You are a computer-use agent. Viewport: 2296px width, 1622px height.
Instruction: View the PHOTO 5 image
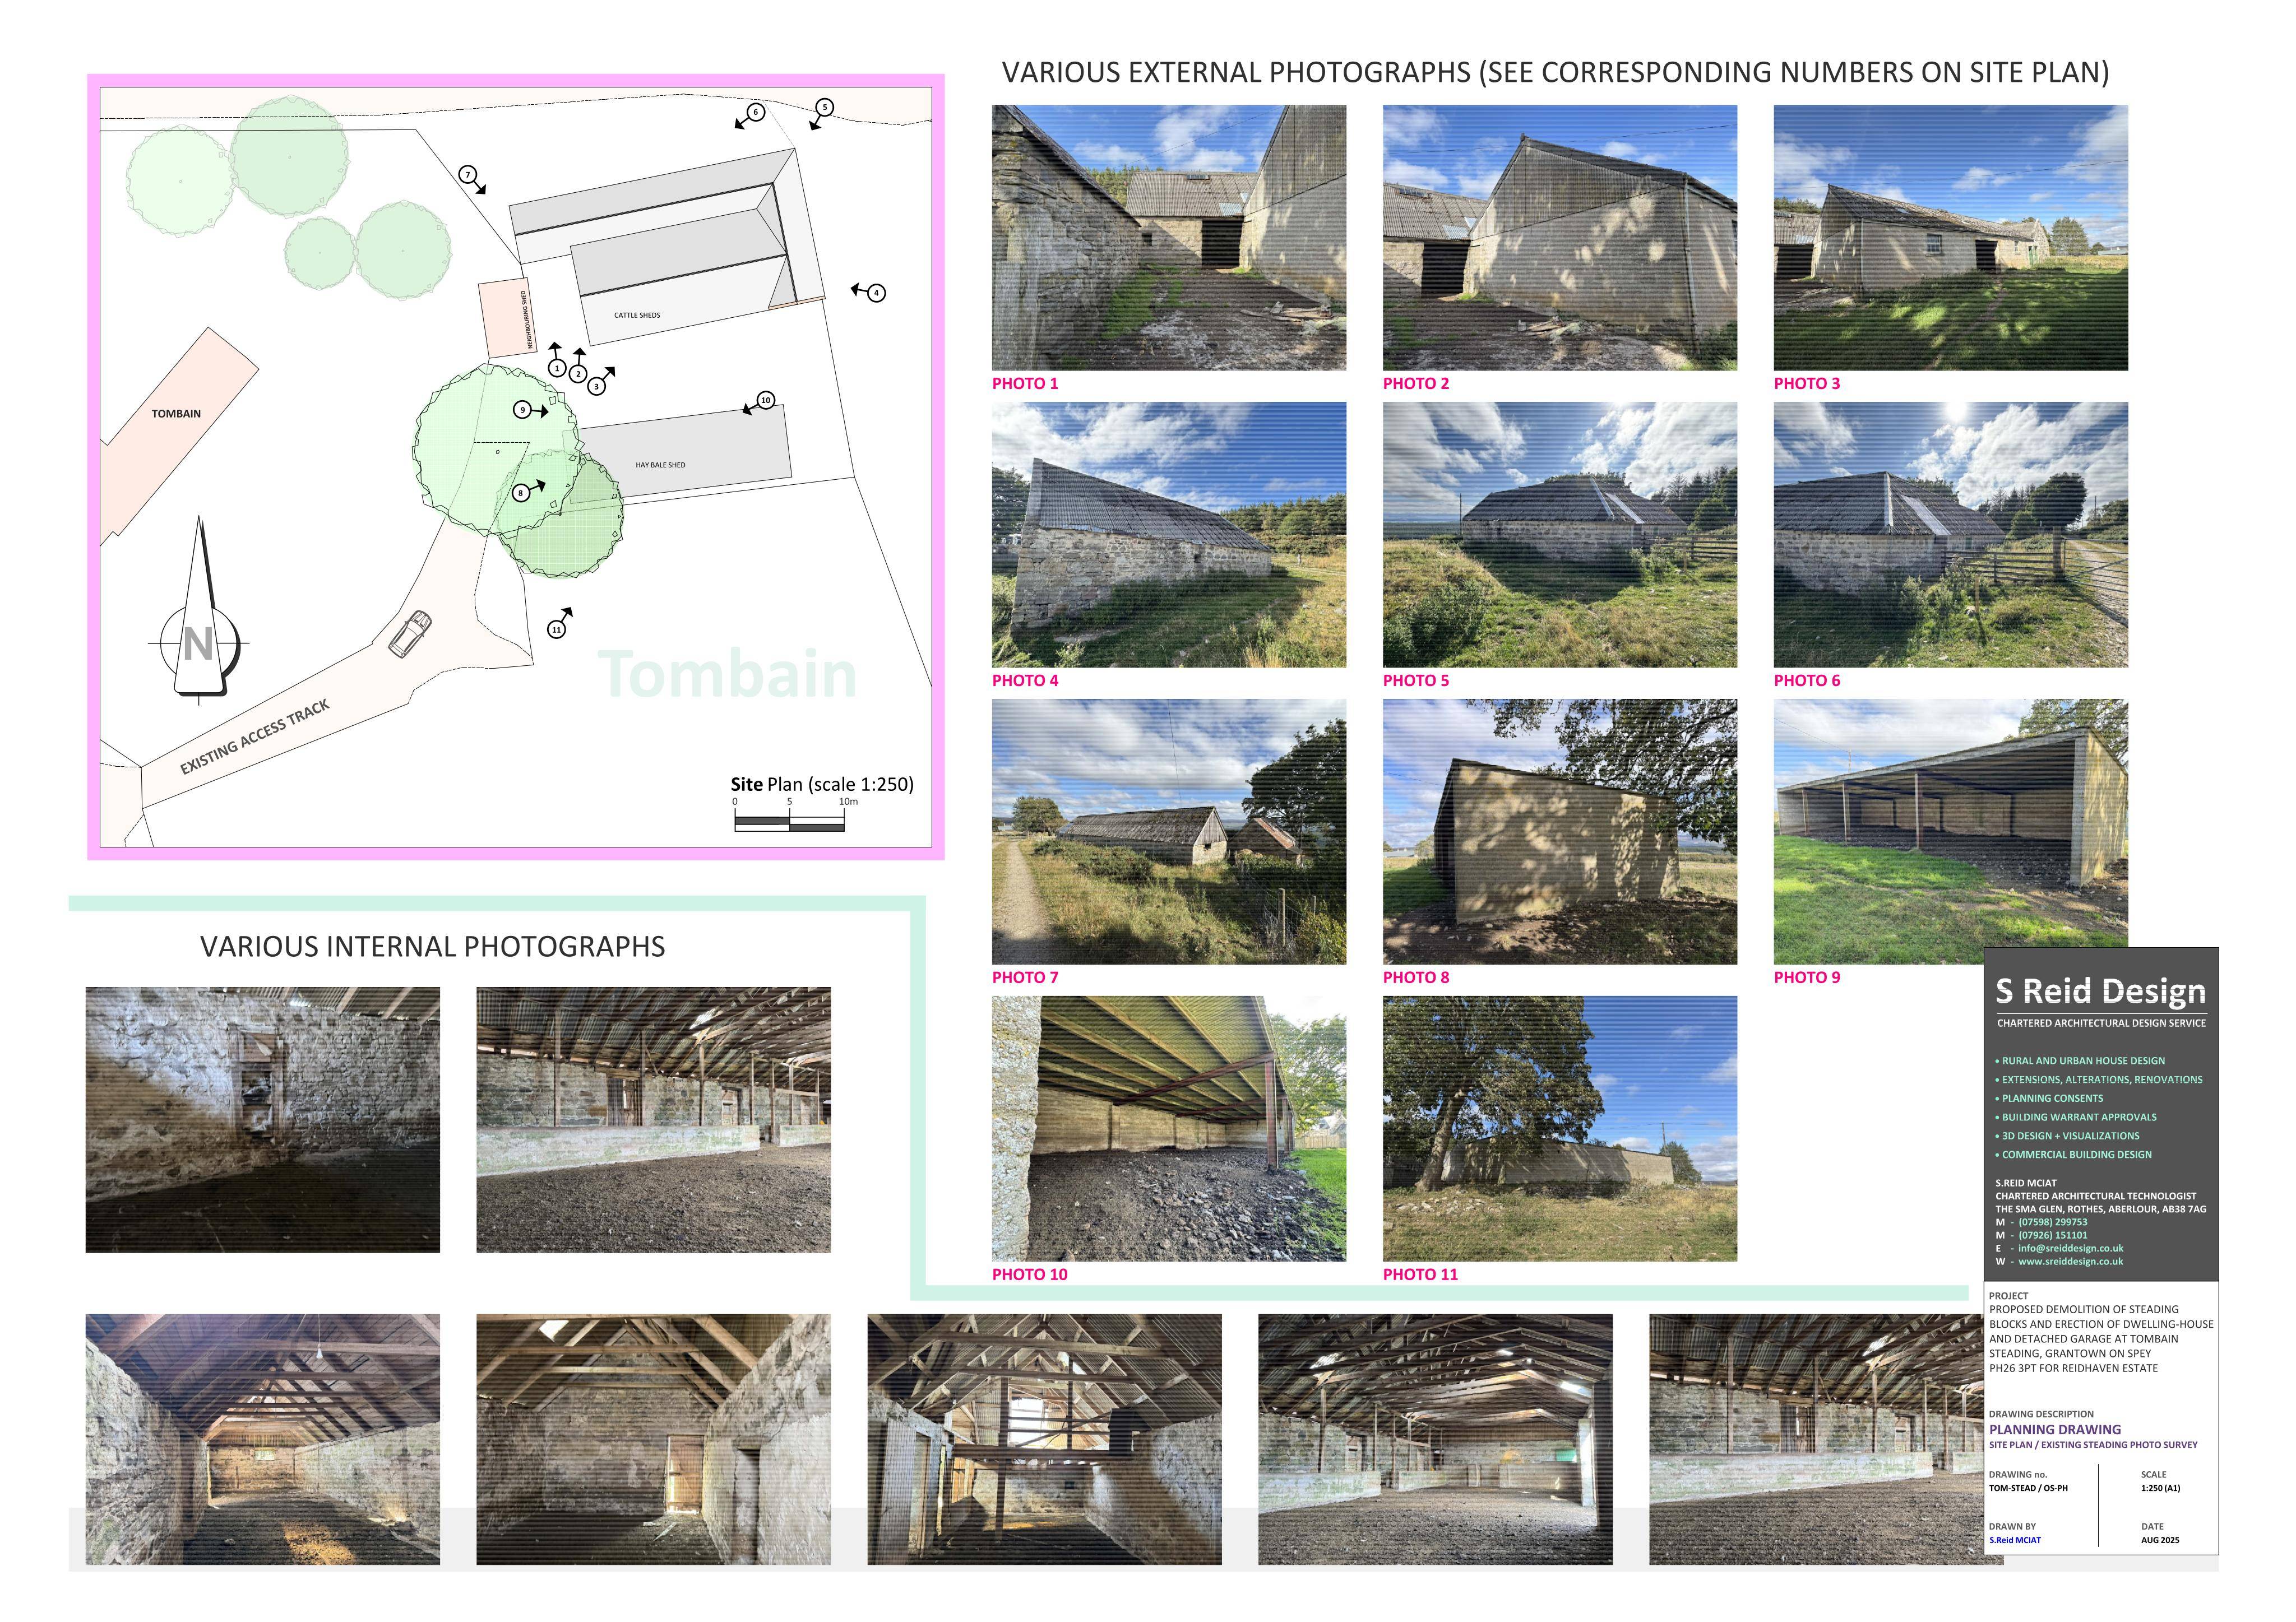[1560, 535]
